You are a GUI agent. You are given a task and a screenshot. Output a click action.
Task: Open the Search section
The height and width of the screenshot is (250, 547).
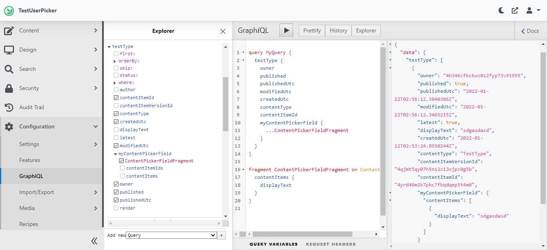click(x=28, y=69)
